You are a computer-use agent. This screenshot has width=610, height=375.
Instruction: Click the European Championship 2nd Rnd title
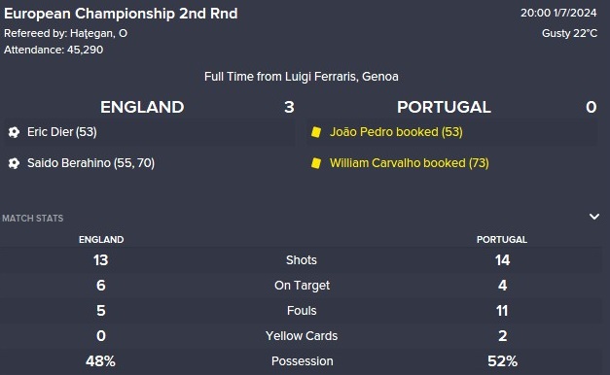[x=121, y=14]
